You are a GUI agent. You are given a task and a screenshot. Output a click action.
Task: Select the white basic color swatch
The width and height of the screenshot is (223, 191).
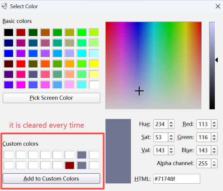[x=94, y=85]
